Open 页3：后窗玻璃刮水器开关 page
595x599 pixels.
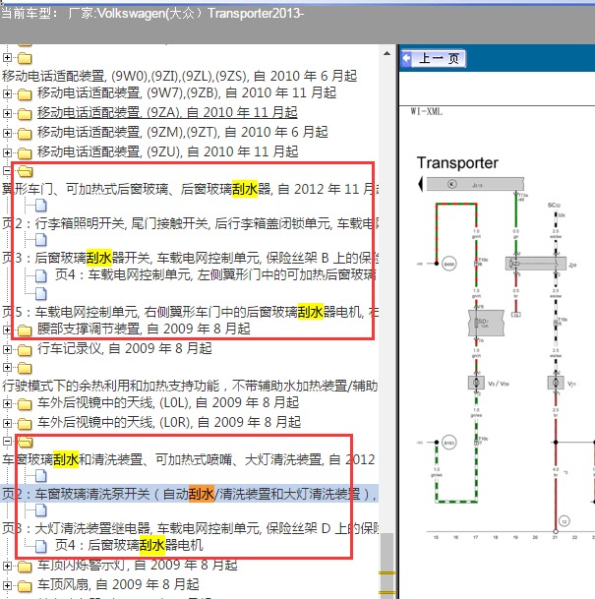[190, 259]
